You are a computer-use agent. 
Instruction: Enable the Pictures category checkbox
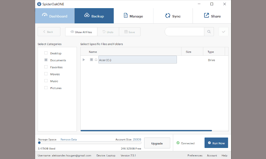(x=46, y=87)
